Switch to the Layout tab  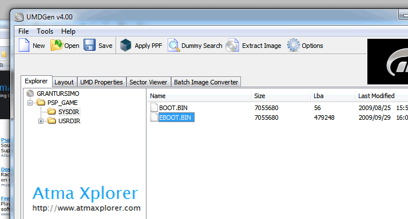tap(64, 82)
